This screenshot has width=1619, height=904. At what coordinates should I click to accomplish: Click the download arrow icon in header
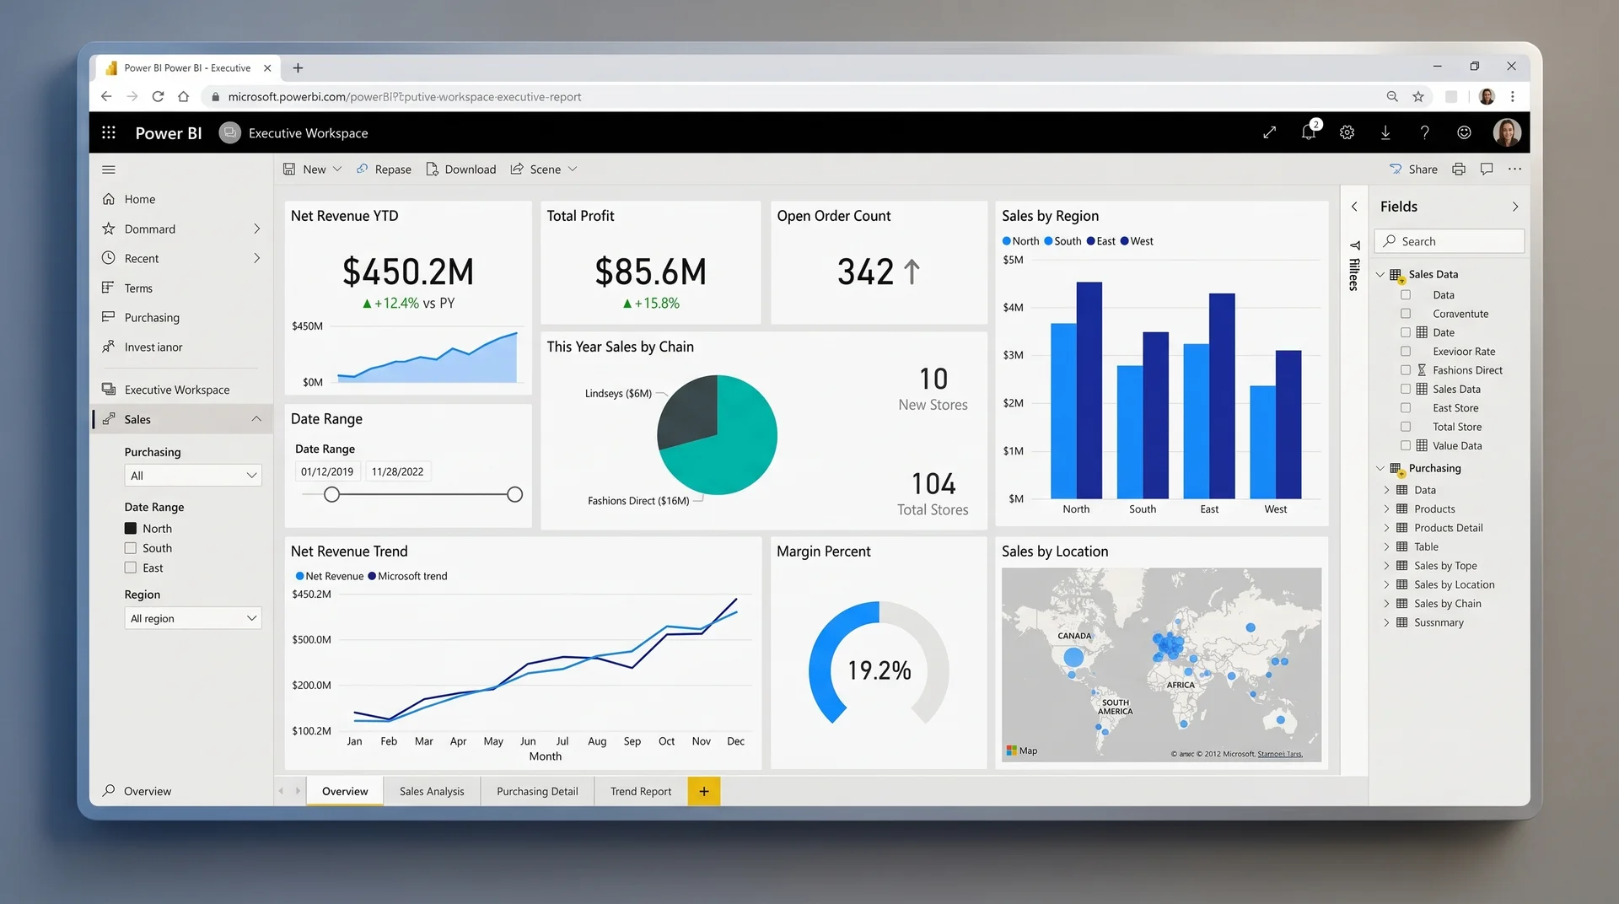(1385, 132)
